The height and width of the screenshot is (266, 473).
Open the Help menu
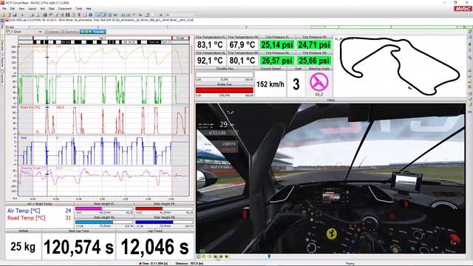(x=89, y=8)
